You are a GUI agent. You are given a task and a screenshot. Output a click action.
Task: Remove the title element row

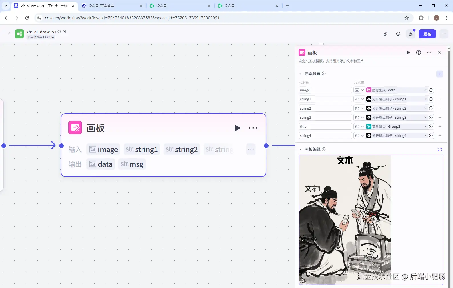click(440, 126)
